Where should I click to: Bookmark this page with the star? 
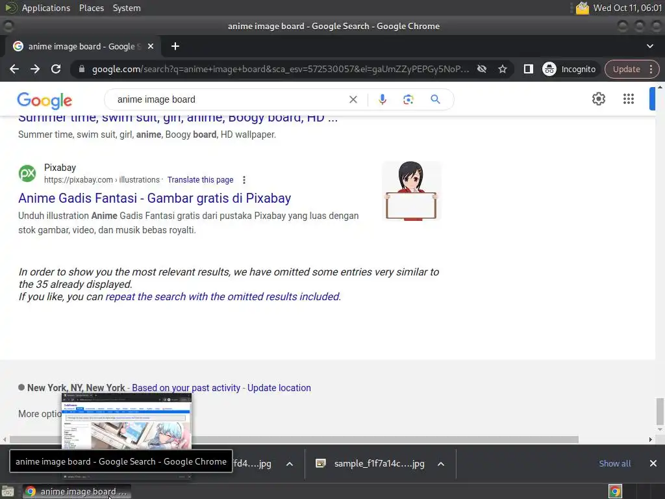[503, 69]
